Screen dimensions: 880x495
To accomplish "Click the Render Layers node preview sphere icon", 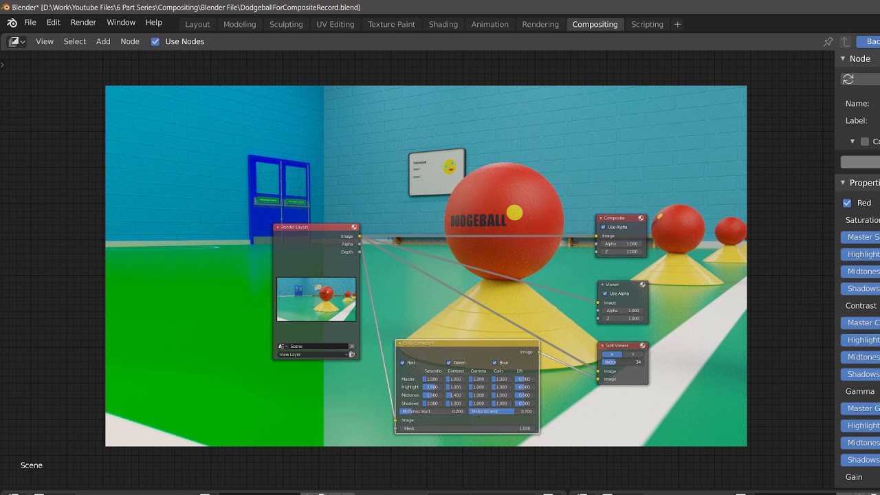I will (x=354, y=227).
